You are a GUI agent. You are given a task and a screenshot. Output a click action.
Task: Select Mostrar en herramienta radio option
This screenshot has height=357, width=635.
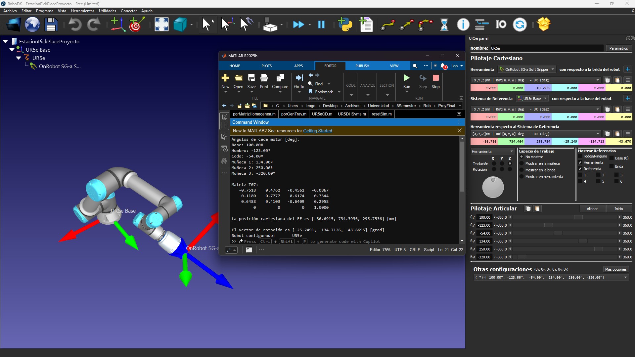click(522, 177)
